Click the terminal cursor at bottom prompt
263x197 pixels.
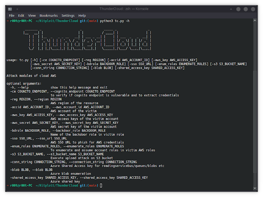tap(101, 186)
